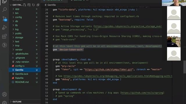Image resolution: width=186 pixels, height=104 pixels.
Task: Select the top participant video with palm trees
Action: pyautogui.click(x=174, y=3)
